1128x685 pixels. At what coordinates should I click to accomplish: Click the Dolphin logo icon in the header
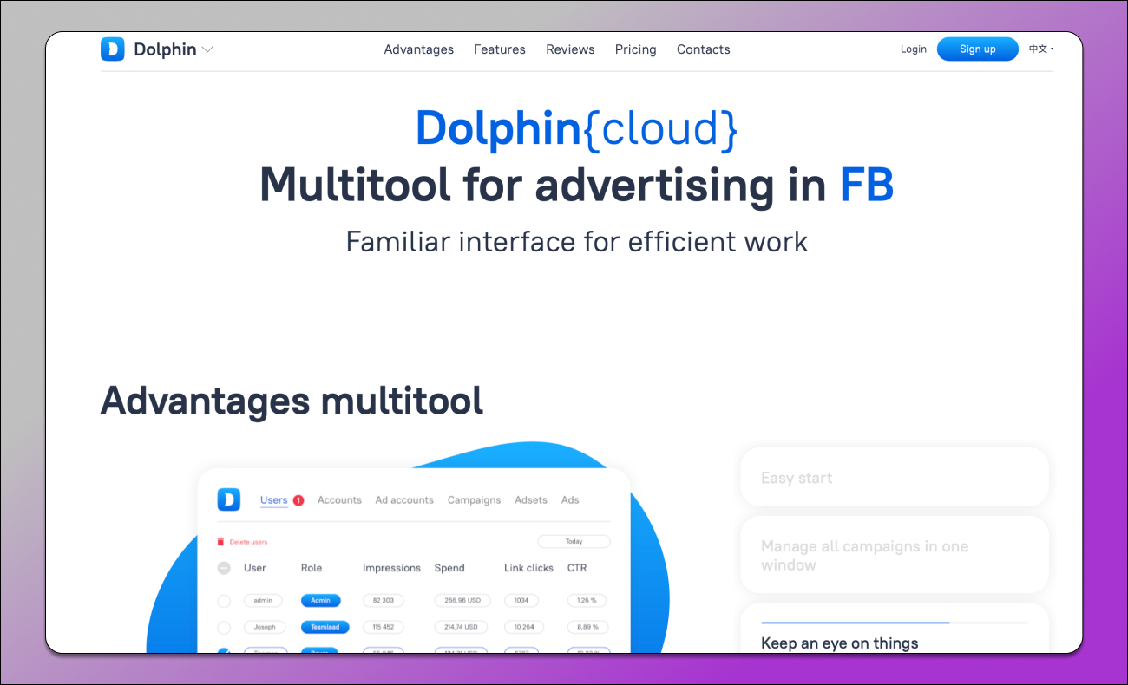pyautogui.click(x=113, y=49)
